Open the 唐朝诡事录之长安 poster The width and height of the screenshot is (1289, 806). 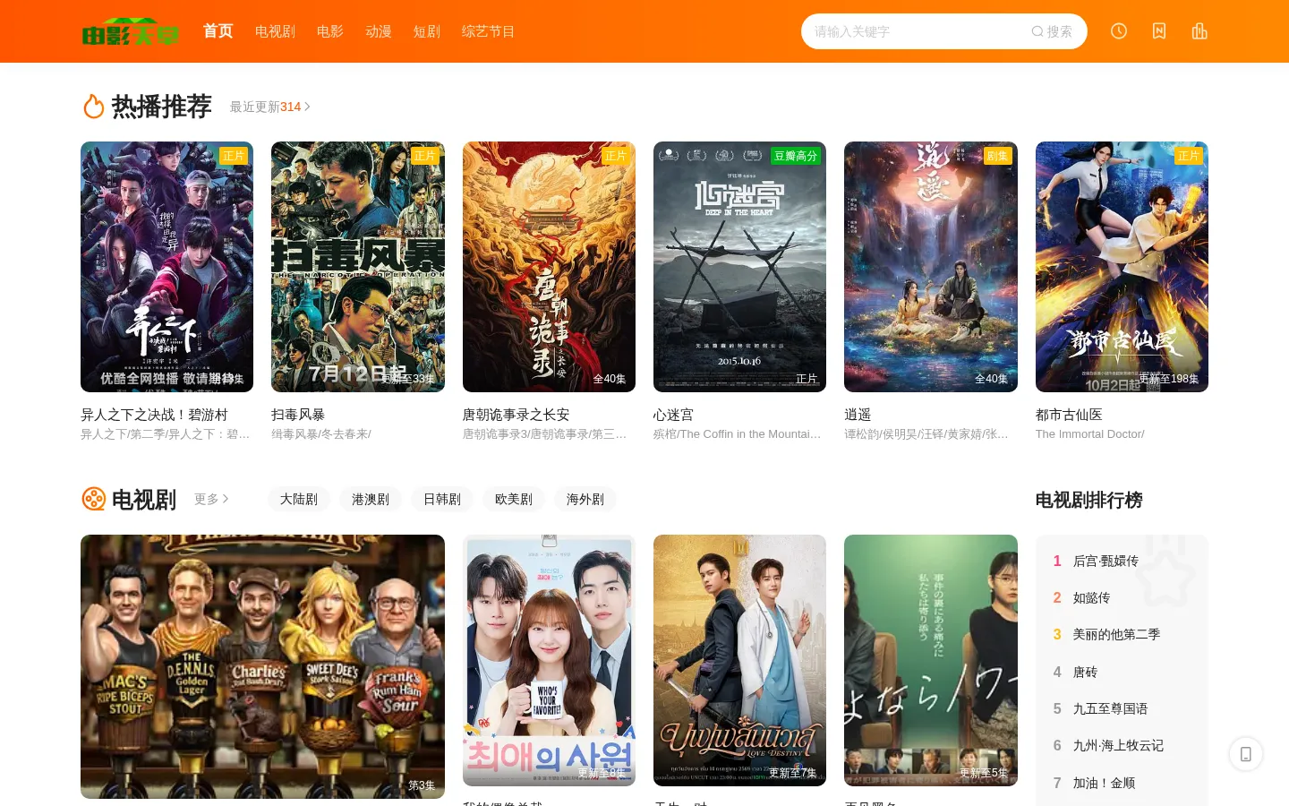[x=549, y=267]
